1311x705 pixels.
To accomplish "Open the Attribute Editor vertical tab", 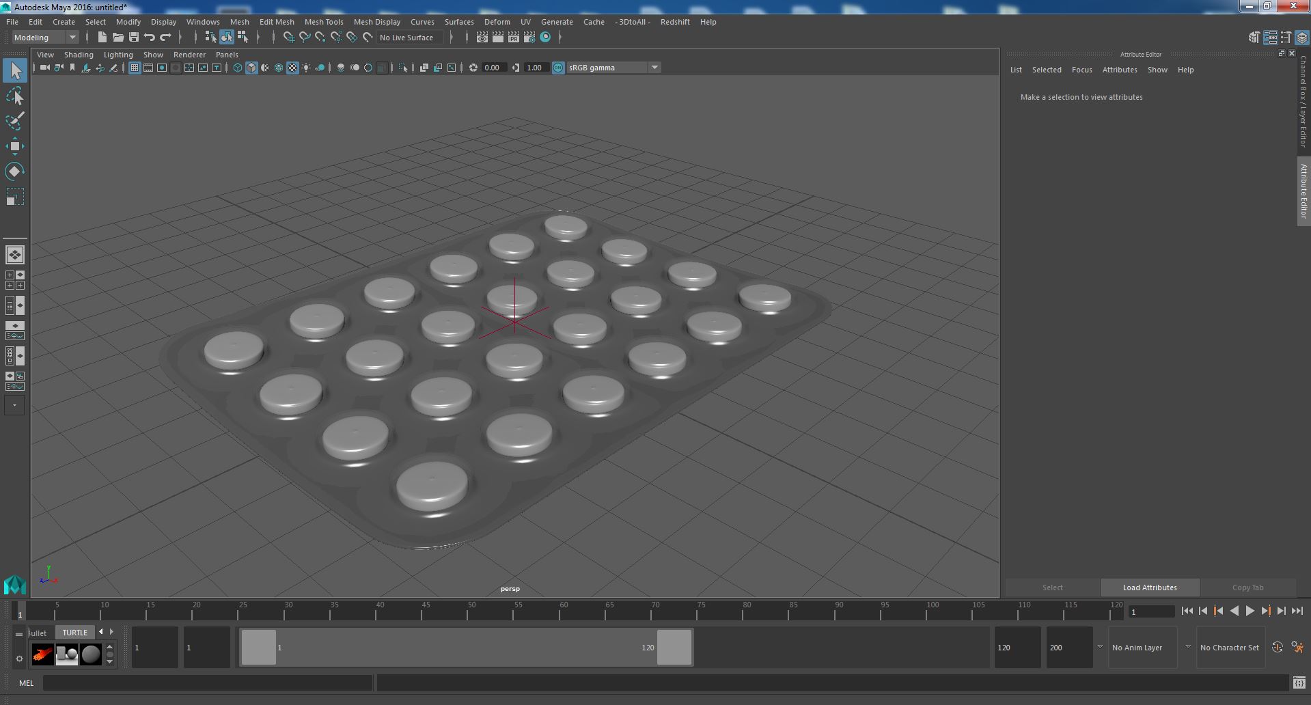I will point(1303,191).
